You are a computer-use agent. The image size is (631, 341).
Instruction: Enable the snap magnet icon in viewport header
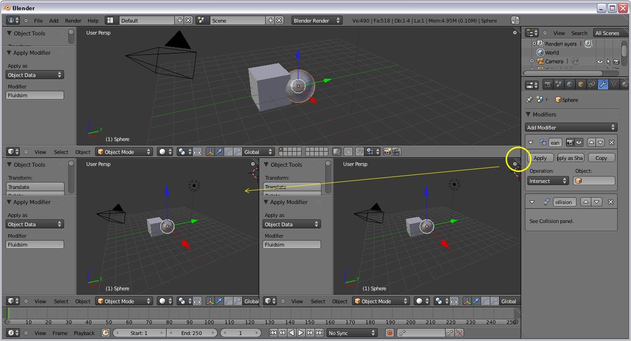click(x=359, y=151)
